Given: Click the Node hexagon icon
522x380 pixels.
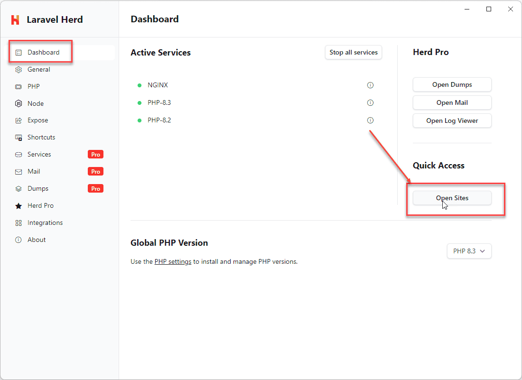Looking at the screenshot, I should click(19, 103).
